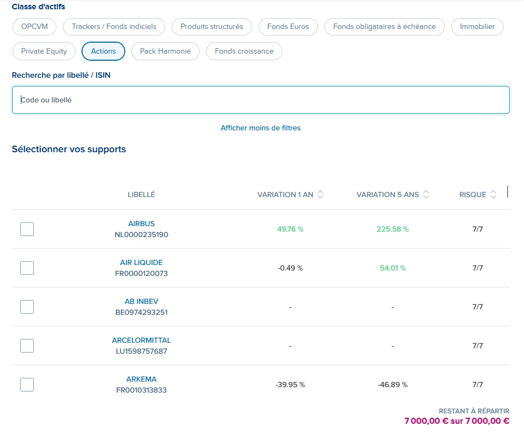Tick the AIRBUS checkbox
This screenshot has width=524, height=432.
tap(27, 229)
